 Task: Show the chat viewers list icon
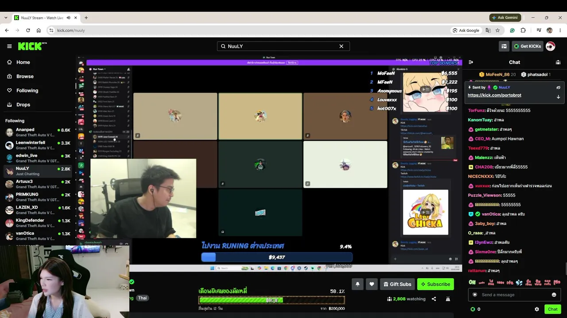[x=558, y=62]
